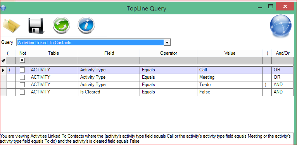Click the close parenthesis cell in To-do row
Viewport: 297px width, 145px height.
click(267, 85)
